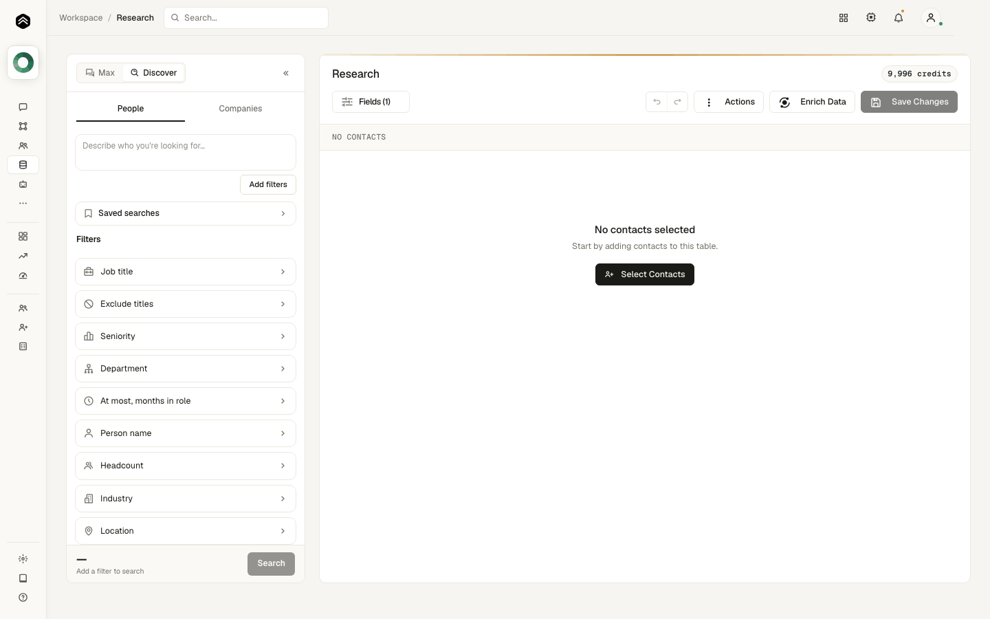Select the Companies tab
990x619 pixels.
tap(241, 109)
